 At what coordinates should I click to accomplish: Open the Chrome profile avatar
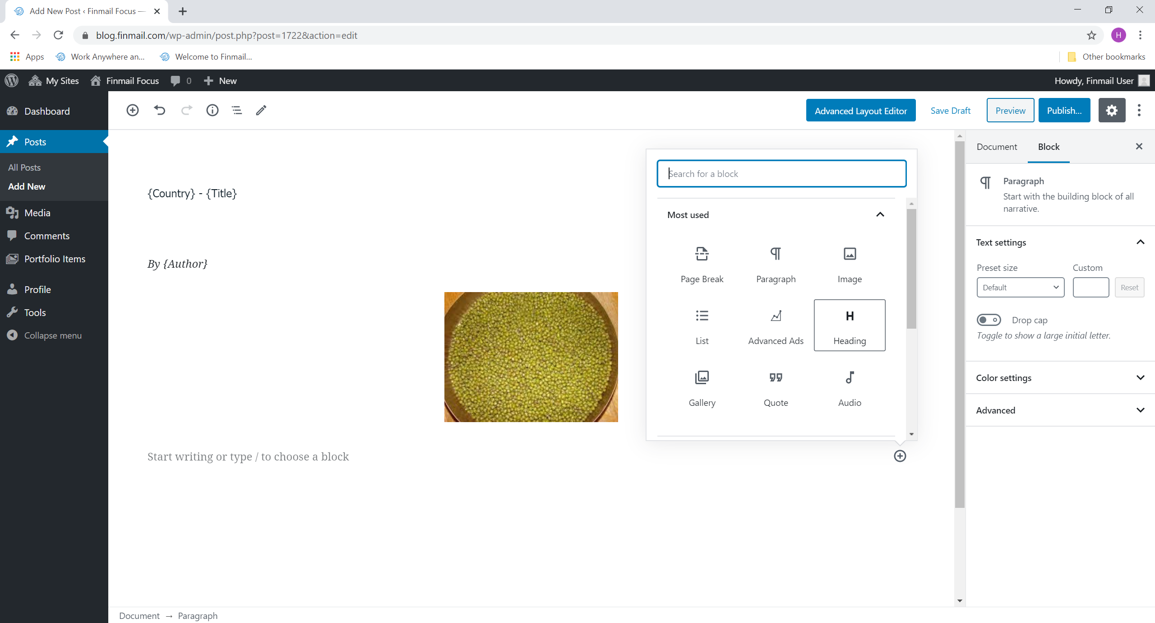[1118, 35]
